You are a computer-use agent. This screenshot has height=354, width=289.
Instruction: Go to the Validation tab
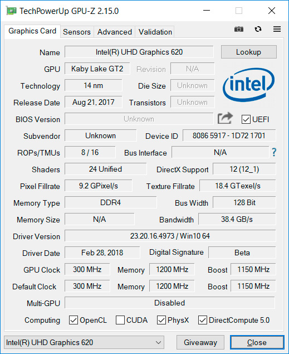(155, 32)
